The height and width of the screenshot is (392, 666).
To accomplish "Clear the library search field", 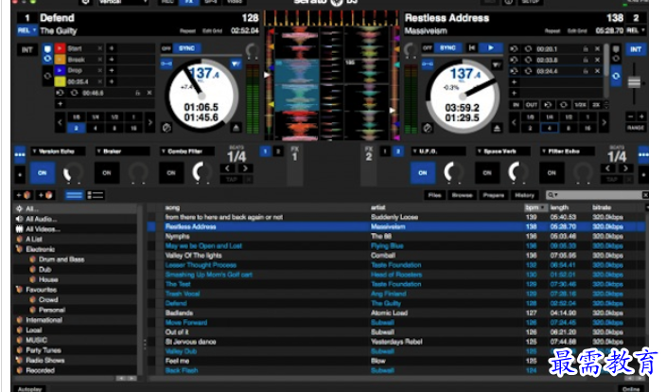I will click(x=645, y=195).
